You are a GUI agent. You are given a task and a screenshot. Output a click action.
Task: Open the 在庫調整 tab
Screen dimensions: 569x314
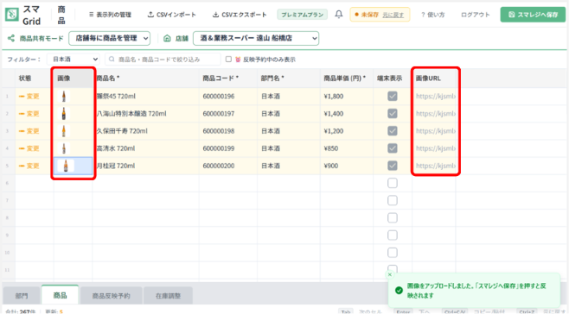[168, 296]
